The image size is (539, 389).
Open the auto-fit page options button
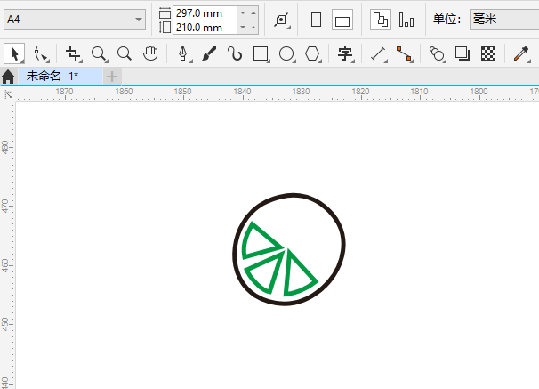pos(282,20)
